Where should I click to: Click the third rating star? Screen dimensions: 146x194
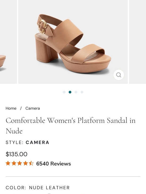(x=20, y=163)
